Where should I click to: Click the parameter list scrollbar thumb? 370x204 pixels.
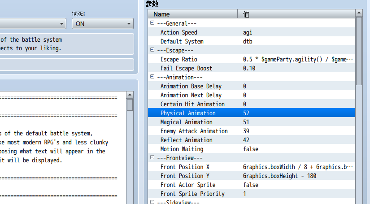359,51
